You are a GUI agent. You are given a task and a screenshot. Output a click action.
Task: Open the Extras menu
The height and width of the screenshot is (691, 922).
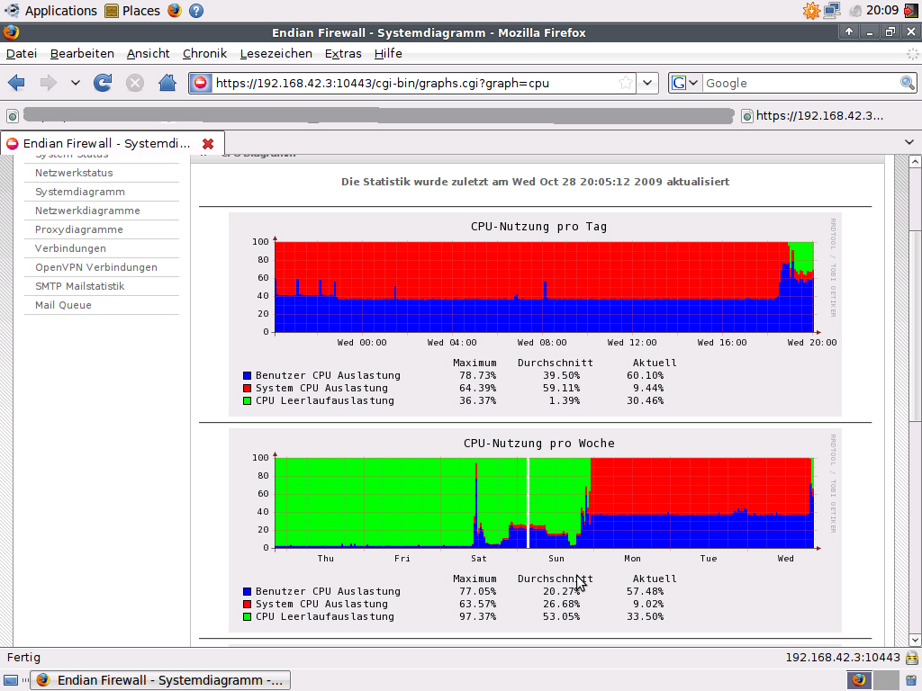(x=343, y=53)
